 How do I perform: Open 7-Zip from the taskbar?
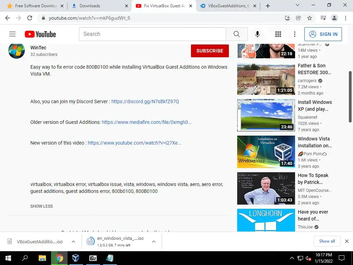point(93,258)
